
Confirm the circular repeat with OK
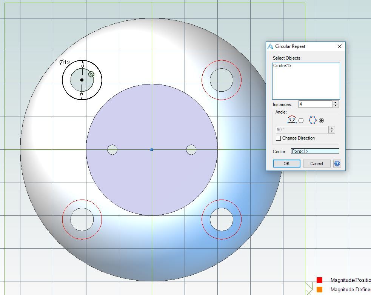[286, 163]
